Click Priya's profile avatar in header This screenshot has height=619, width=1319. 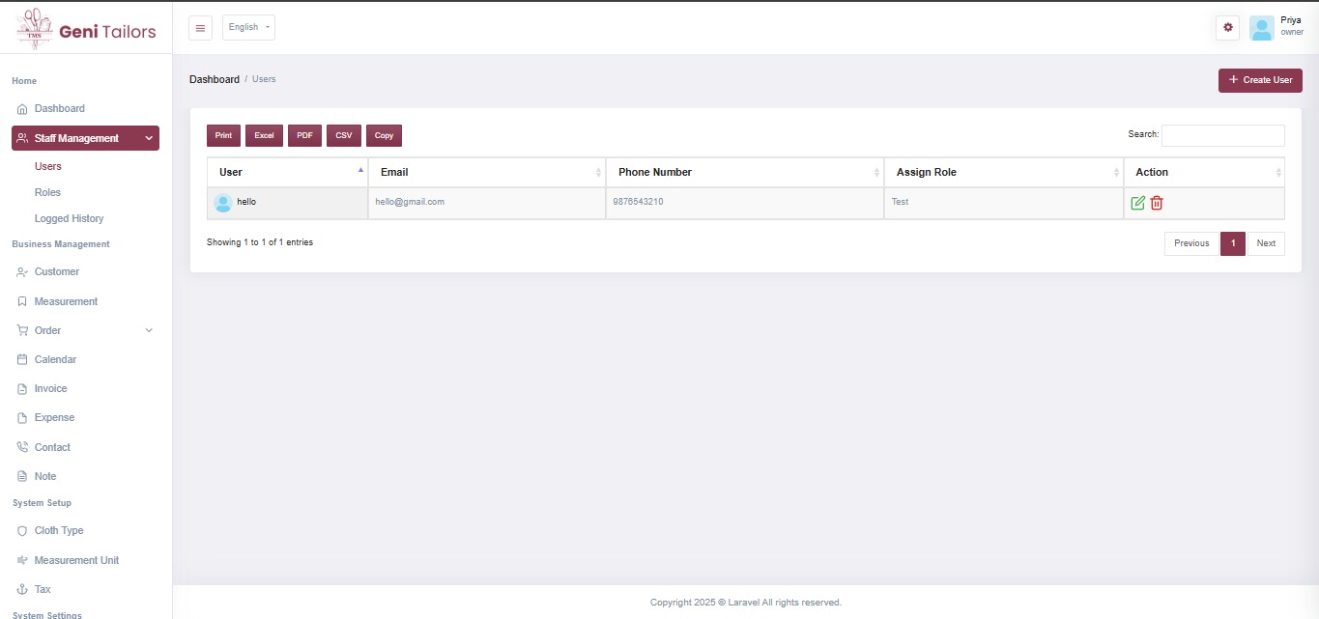[x=1261, y=28]
